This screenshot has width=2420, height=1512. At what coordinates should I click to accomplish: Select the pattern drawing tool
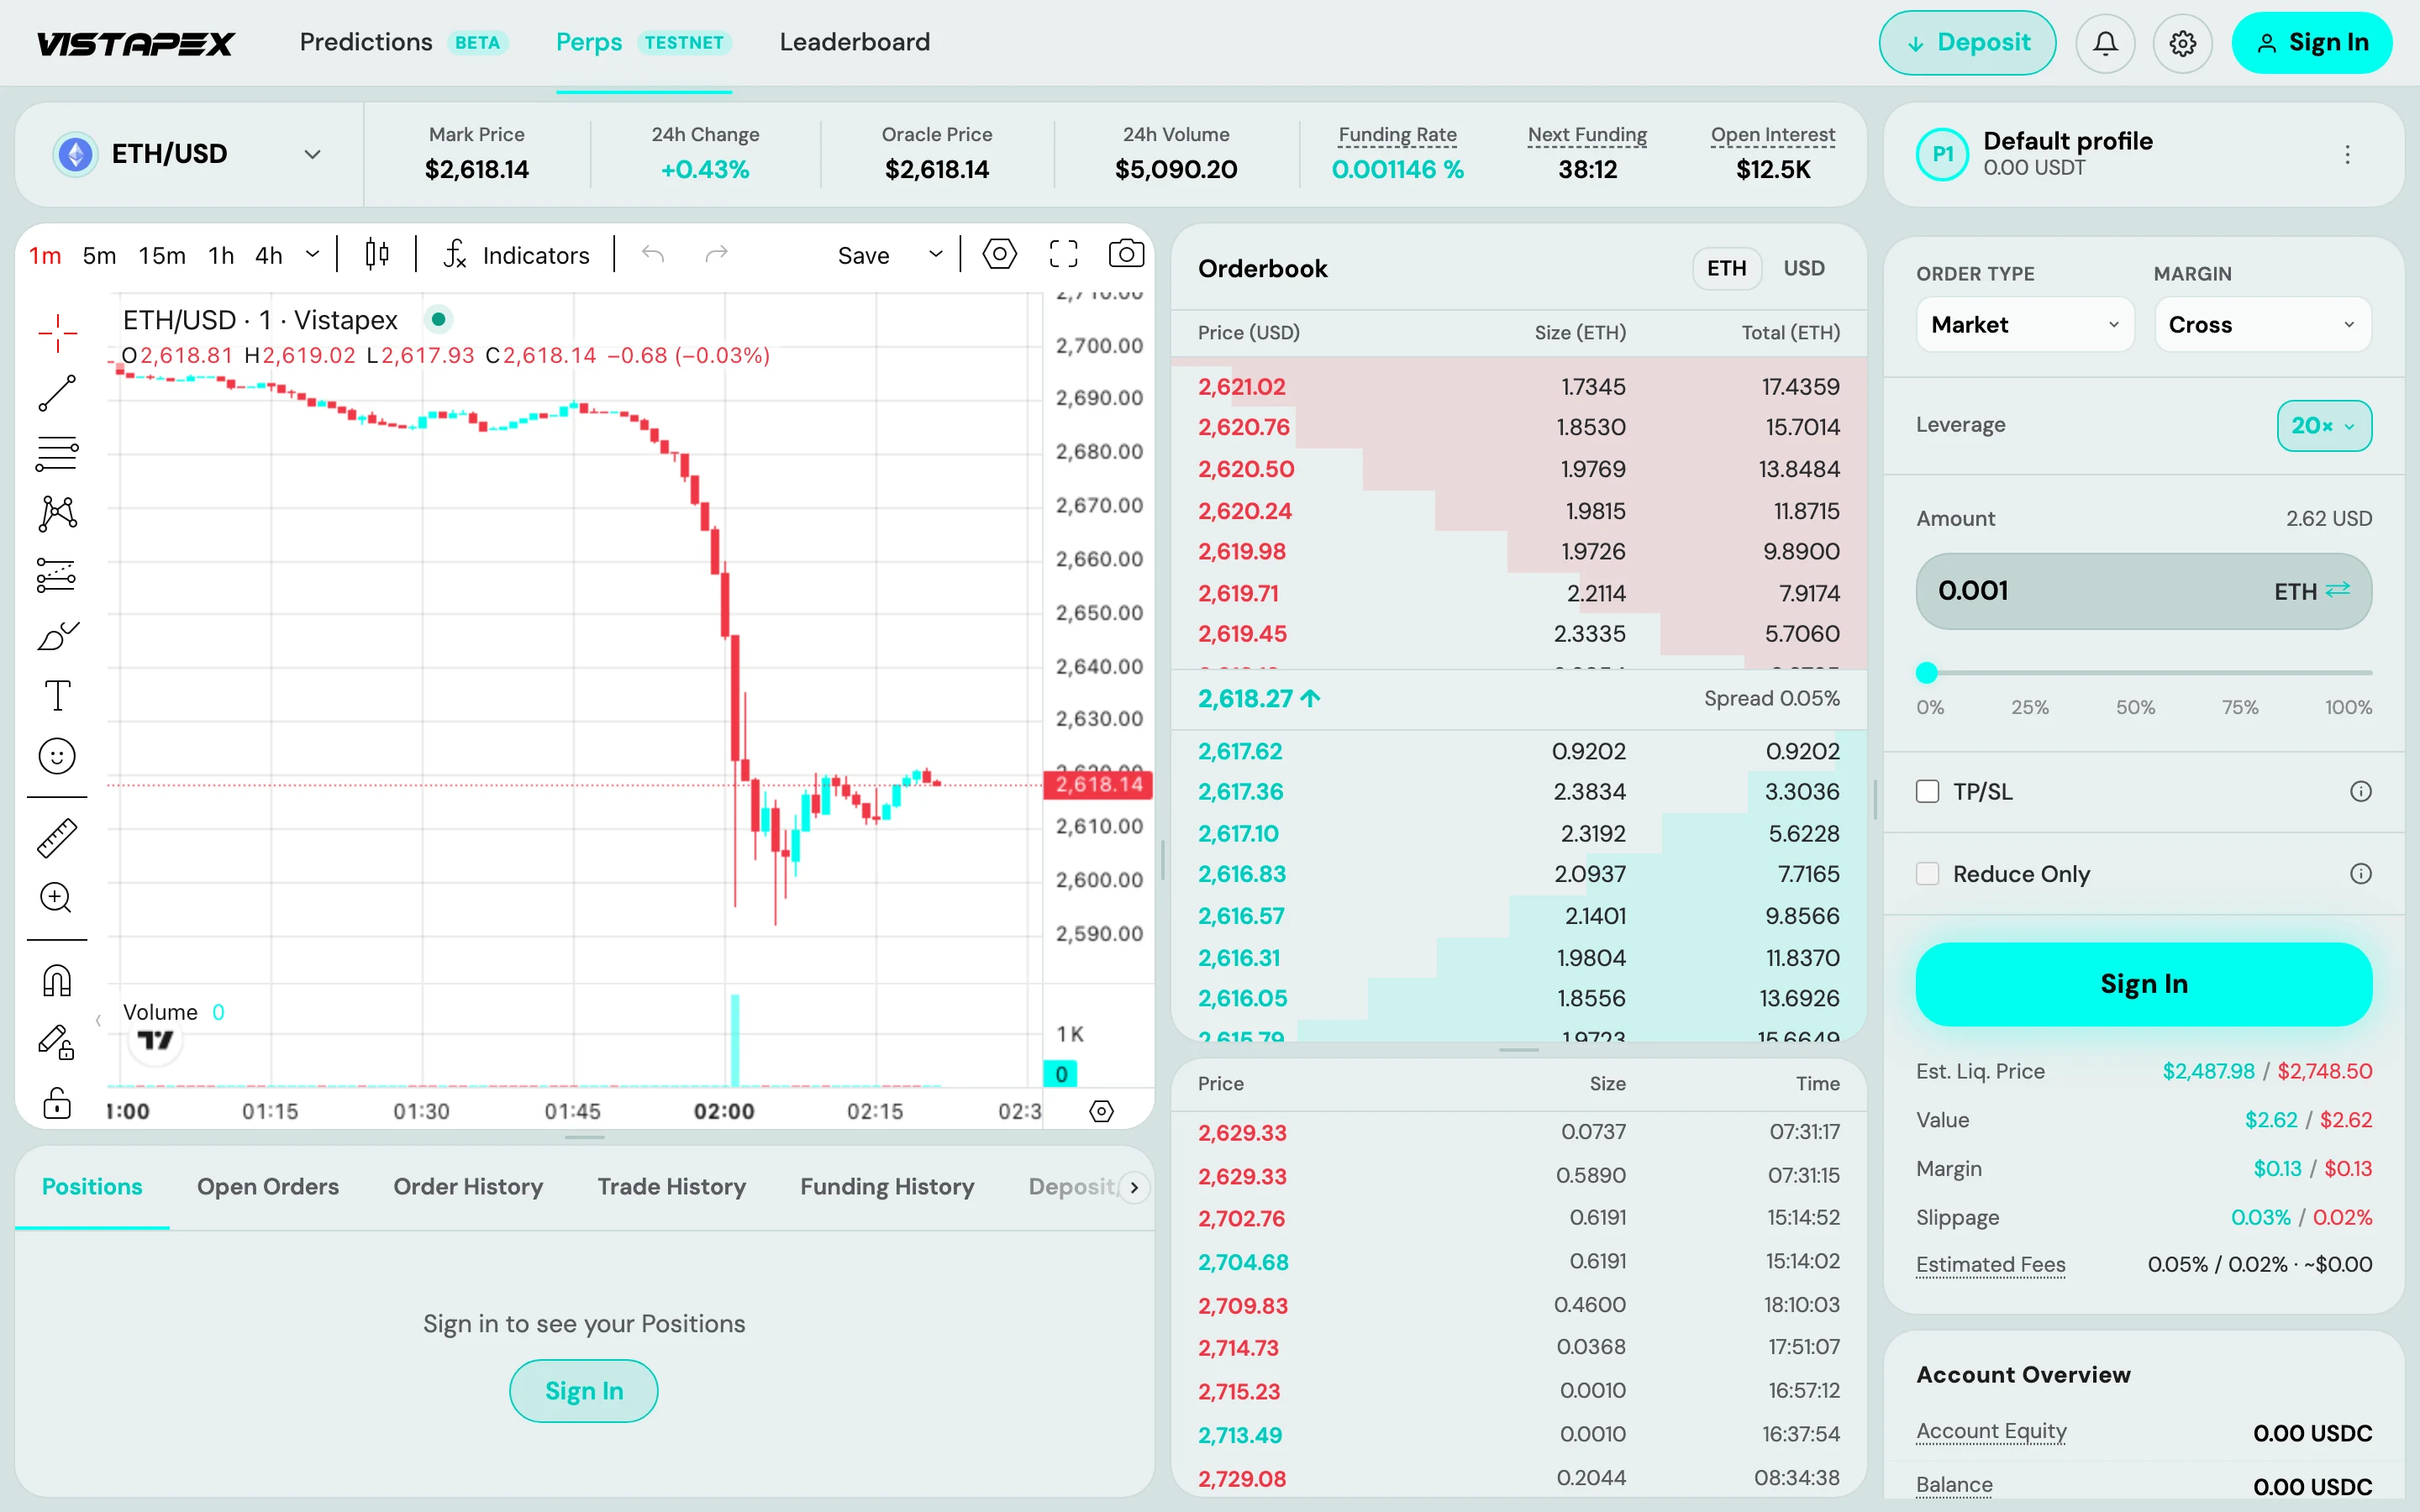pos(57,514)
